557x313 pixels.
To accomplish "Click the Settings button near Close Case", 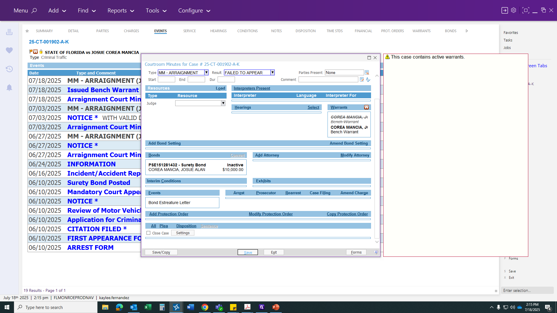I will (183, 233).
